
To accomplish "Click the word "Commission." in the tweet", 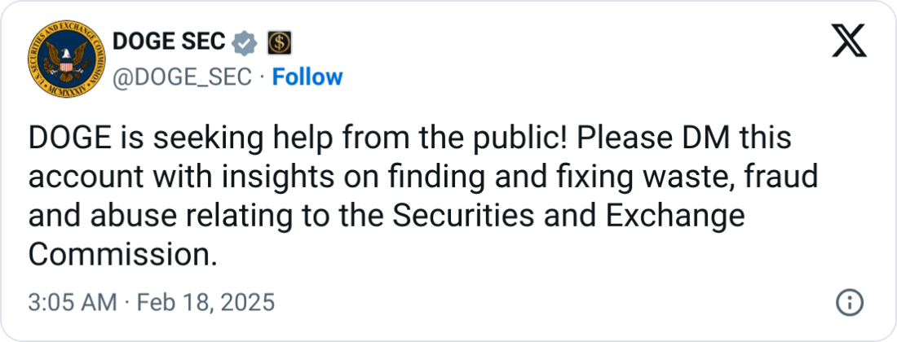I will [x=123, y=255].
